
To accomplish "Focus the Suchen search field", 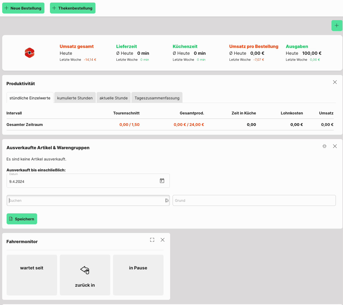I will click(x=85, y=200).
